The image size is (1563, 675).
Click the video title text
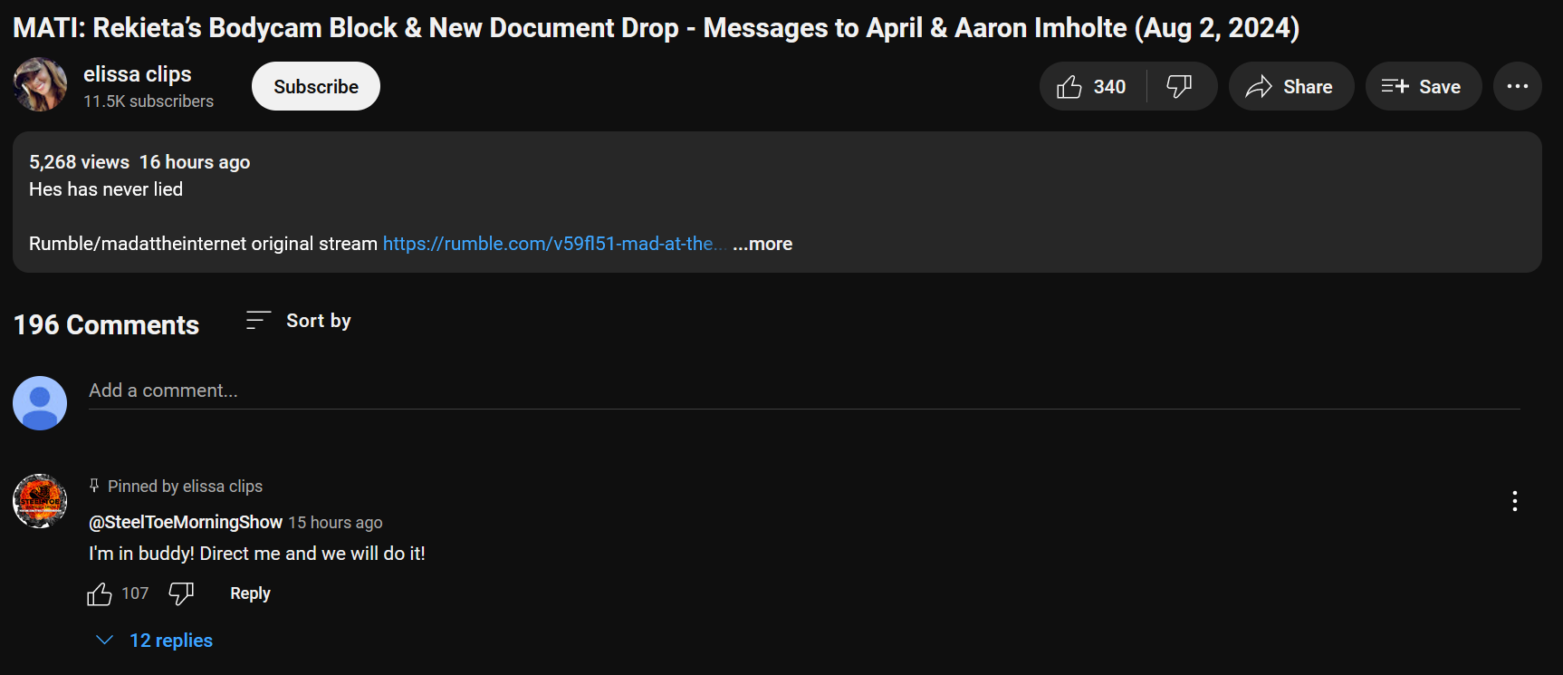click(x=657, y=28)
